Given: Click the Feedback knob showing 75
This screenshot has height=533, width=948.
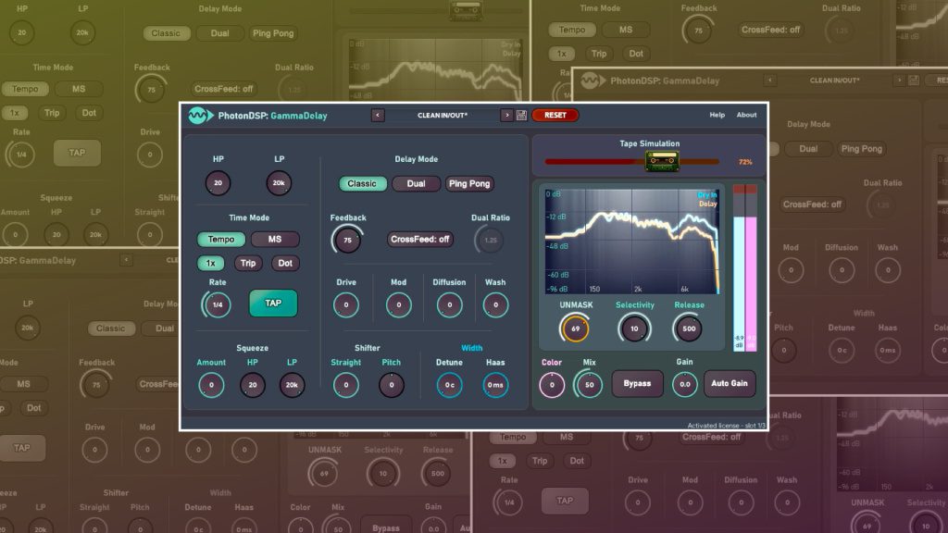Looking at the screenshot, I should [x=348, y=240].
